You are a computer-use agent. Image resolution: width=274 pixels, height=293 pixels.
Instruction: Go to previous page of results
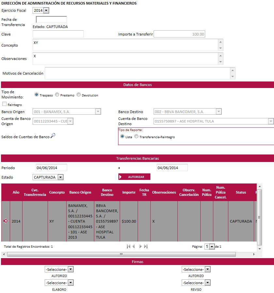pyautogui.click(x=133, y=246)
